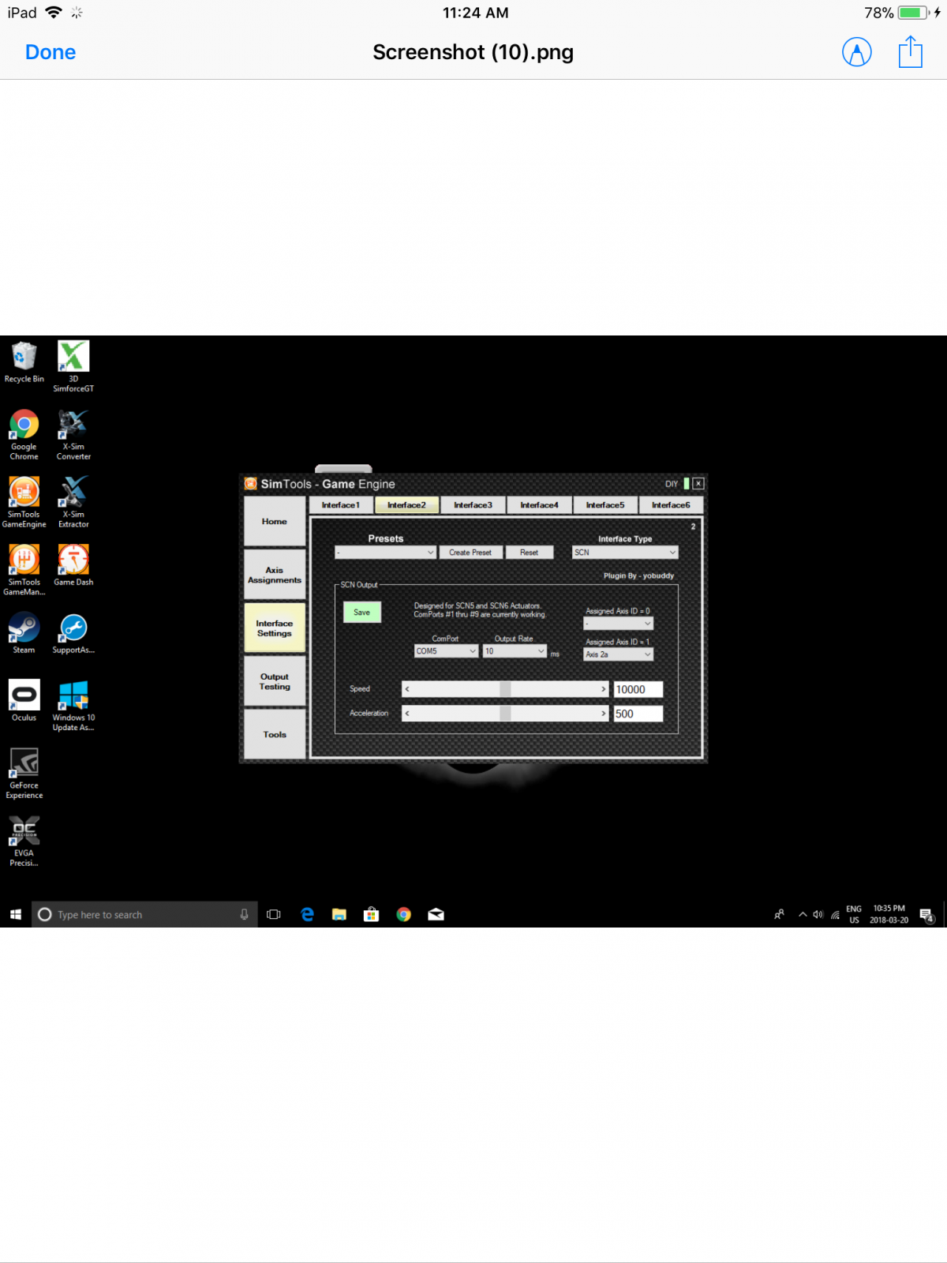Viewport: 947px width, 1263px height.
Task: Open the Tools section
Action: click(275, 734)
